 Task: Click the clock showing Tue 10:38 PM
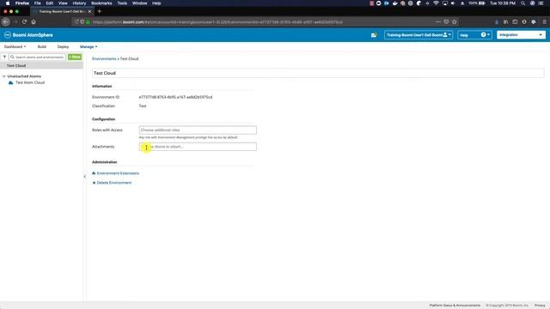[503, 3]
